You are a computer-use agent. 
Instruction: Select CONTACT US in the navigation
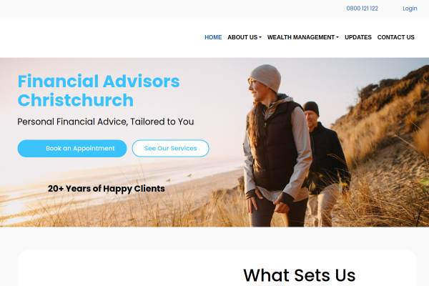(395, 37)
